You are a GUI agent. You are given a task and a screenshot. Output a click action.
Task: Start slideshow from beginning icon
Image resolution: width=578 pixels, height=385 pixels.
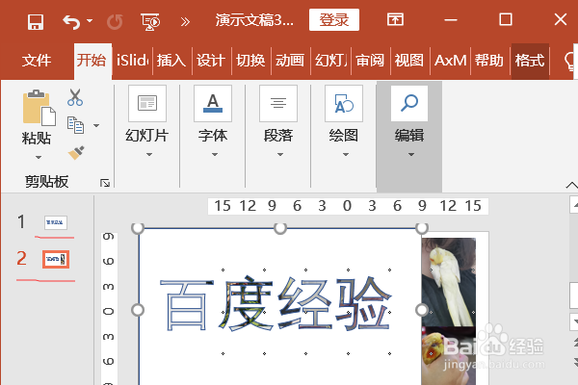click(x=150, y=22)
